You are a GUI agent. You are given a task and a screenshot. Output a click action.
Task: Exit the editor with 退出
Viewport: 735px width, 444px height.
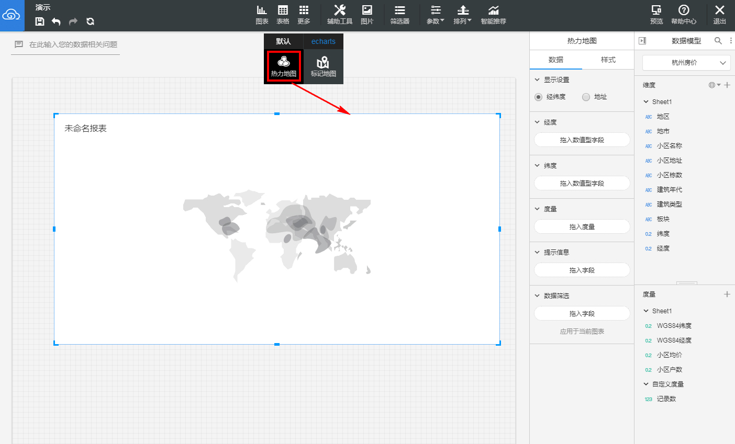[720, 15]
